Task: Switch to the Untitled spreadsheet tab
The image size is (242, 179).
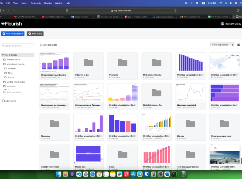Action: coord(219,17)
